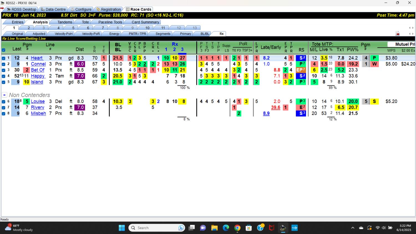The height and width of the screenshot is (234, 416).
Task: Click the $24.20 exacta payout value
Action: click(408, 64)
